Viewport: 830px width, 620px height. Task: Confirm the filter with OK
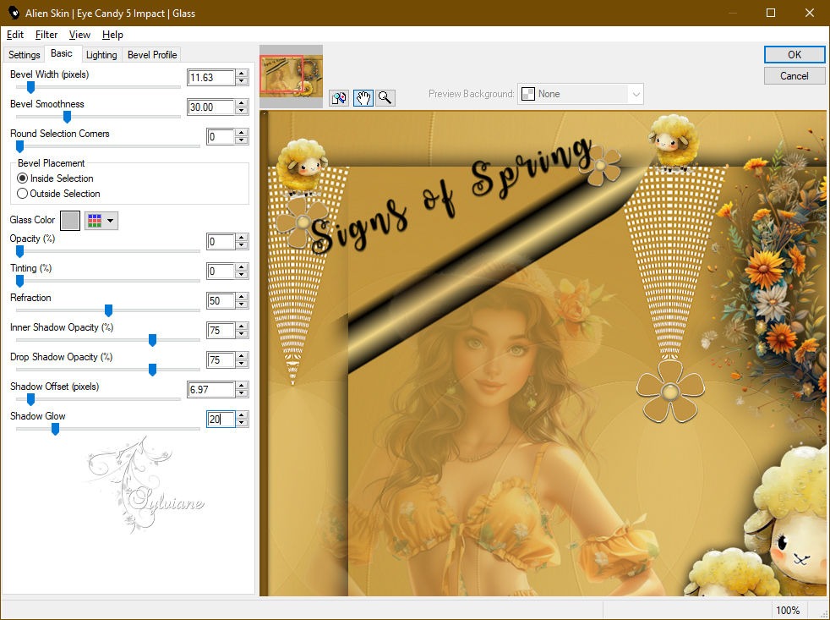794,55
